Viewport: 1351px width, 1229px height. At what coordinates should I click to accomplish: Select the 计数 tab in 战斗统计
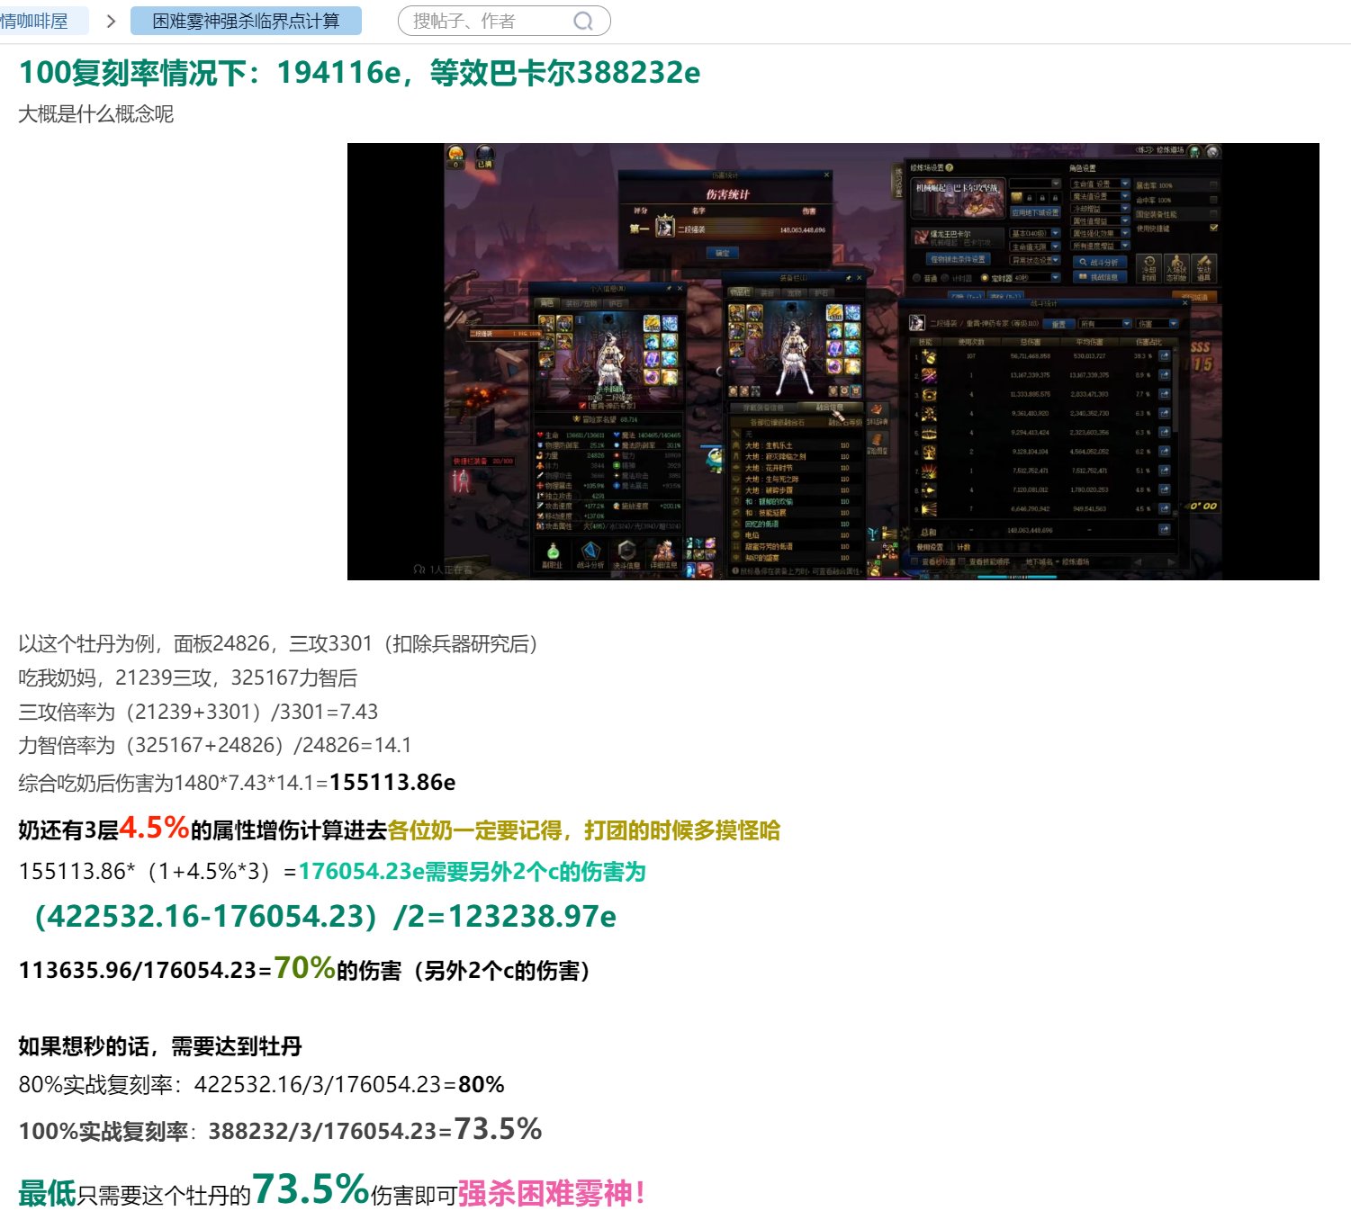pos(964,547)
